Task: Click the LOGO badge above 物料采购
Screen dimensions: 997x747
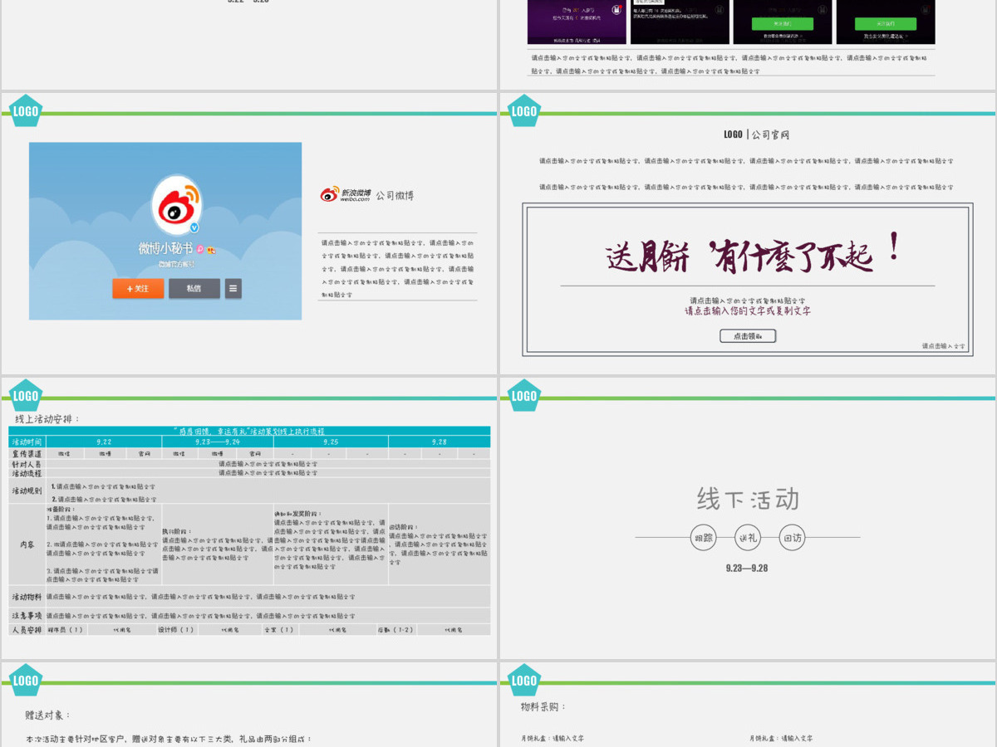Action: click(524, 681)
